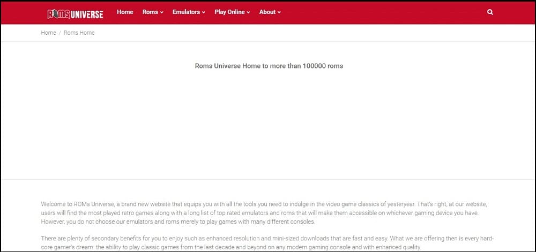The height and width of the screenshot is (252, 536).
Task: Click the heading "Roms Universe Home to more than 100000 roms"
Action: [269, 66]
